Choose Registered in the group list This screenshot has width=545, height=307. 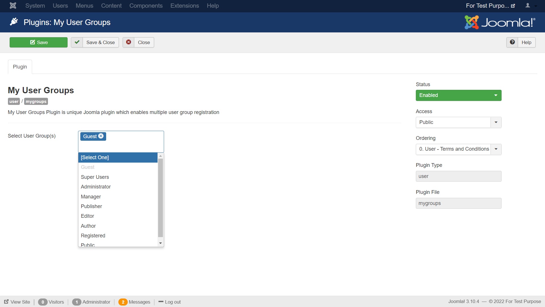[x=93, y=236]
